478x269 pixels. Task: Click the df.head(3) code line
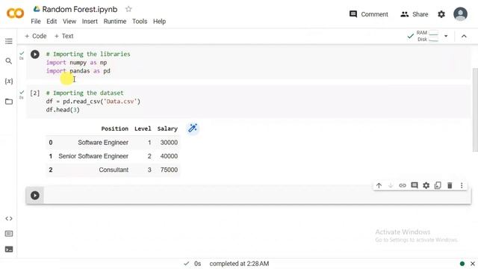(63, 110)
